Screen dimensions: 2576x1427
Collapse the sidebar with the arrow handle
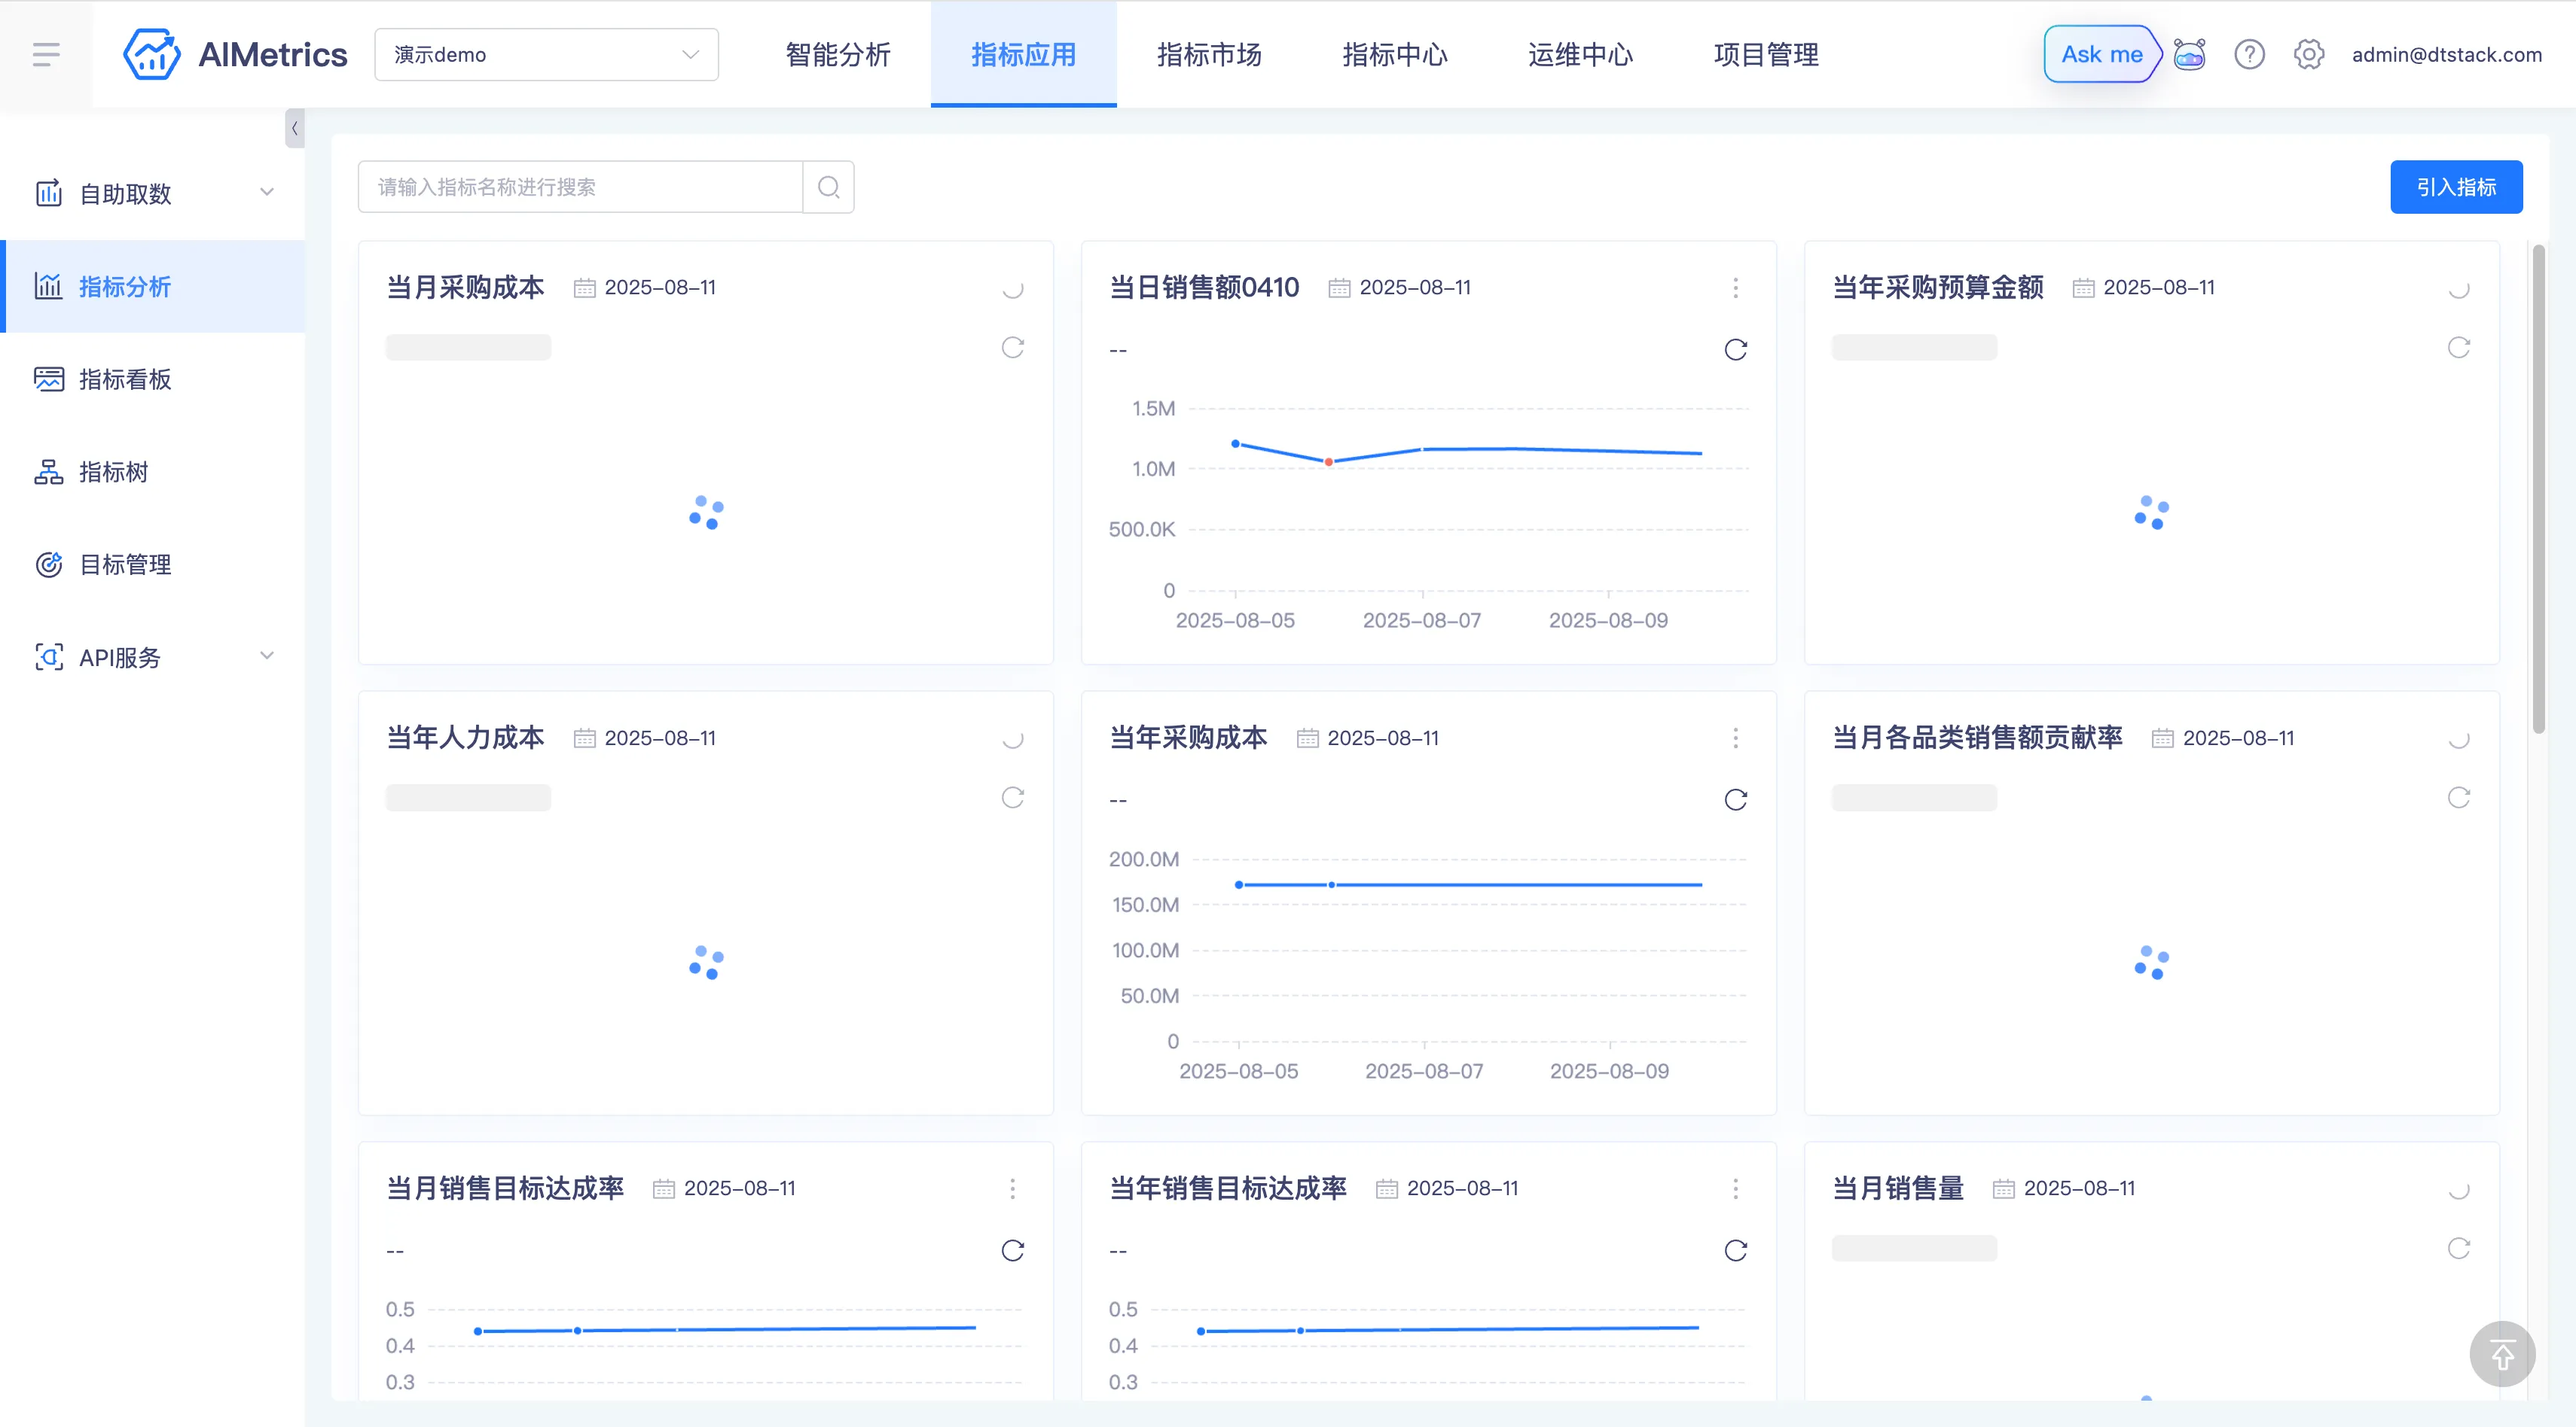(x=294, y=128)
